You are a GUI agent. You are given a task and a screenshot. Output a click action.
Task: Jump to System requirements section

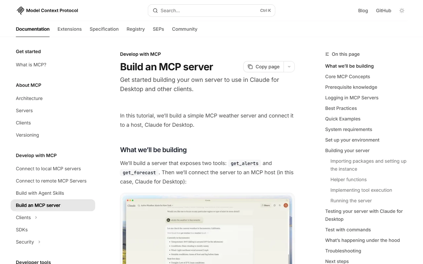349,129
